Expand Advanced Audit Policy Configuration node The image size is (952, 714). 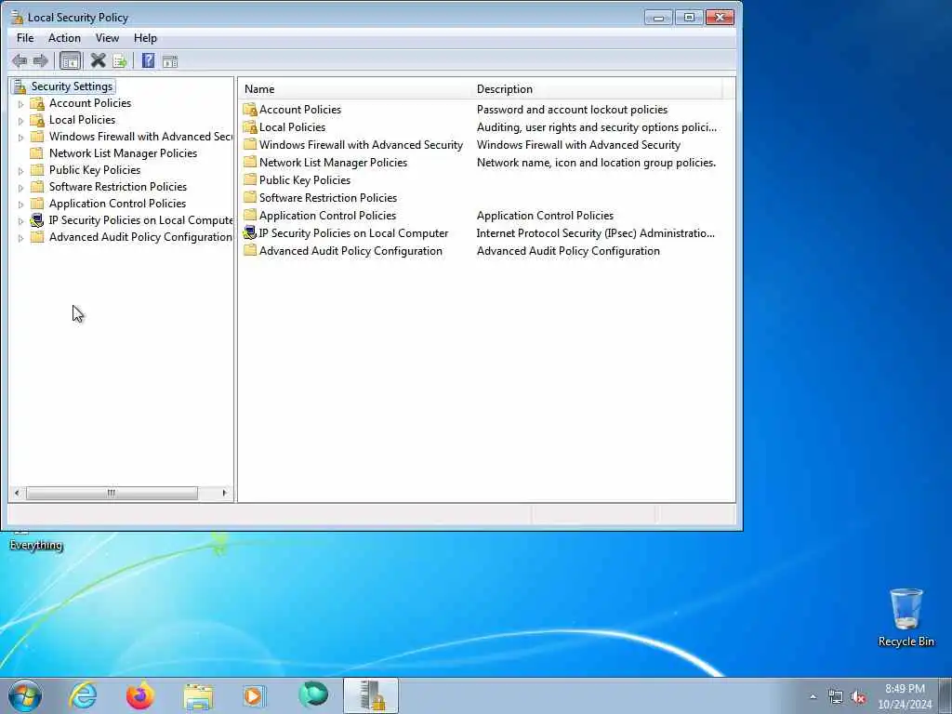tap(20, 238)
